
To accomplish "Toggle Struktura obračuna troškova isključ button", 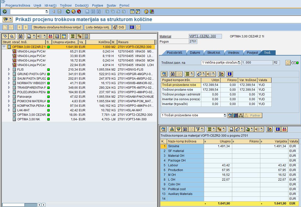I will 57,27.
